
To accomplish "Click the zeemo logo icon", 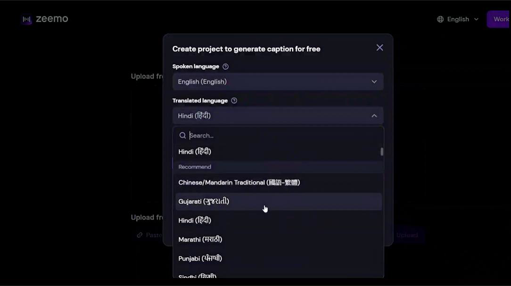I will tap(26, 19).
